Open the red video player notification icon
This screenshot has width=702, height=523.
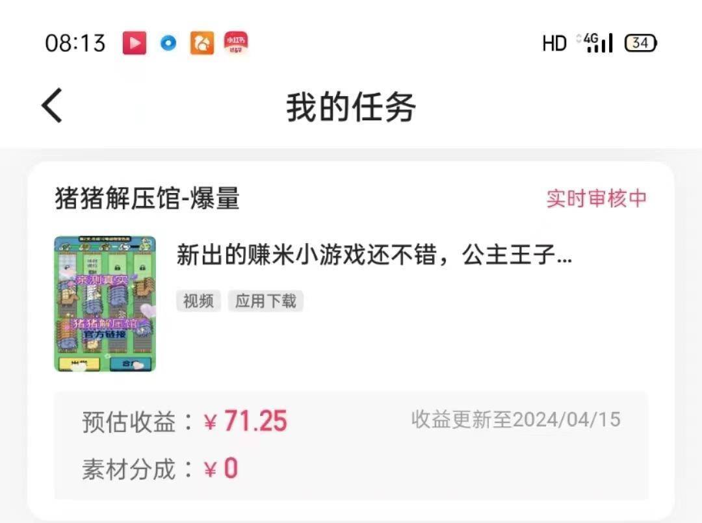(x=135, y=43)
